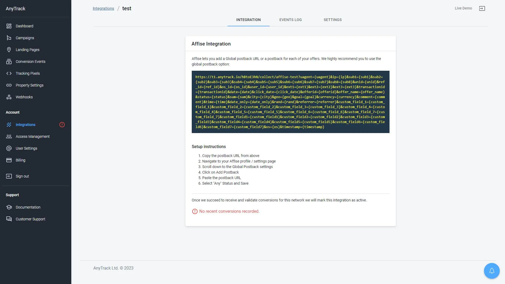Click the 'Affise Integration' card heading
The image size is (505, 284).
tap(211, 44)
